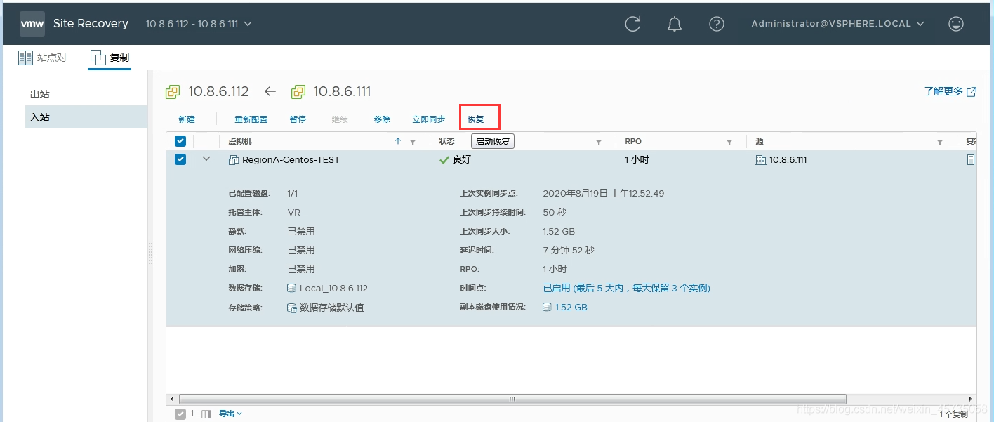Click the site icon beside 10.8.6.112 heading
The height and width of the screenshot is (422, 994).
point(173,92)
